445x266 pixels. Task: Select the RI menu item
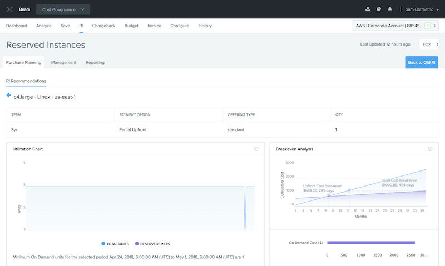click(x=81, y=26)
